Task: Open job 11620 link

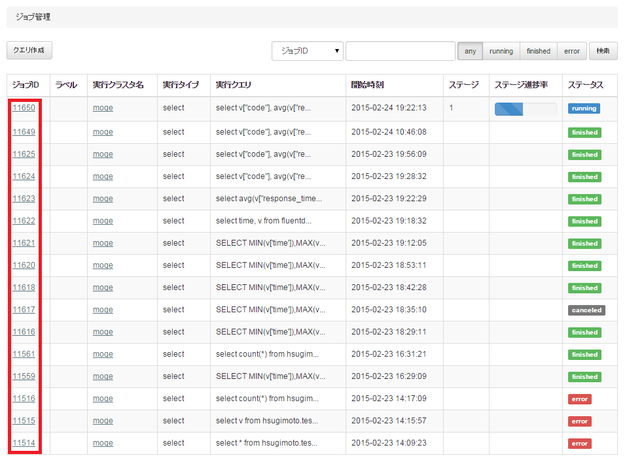Action: coord(24,265)
